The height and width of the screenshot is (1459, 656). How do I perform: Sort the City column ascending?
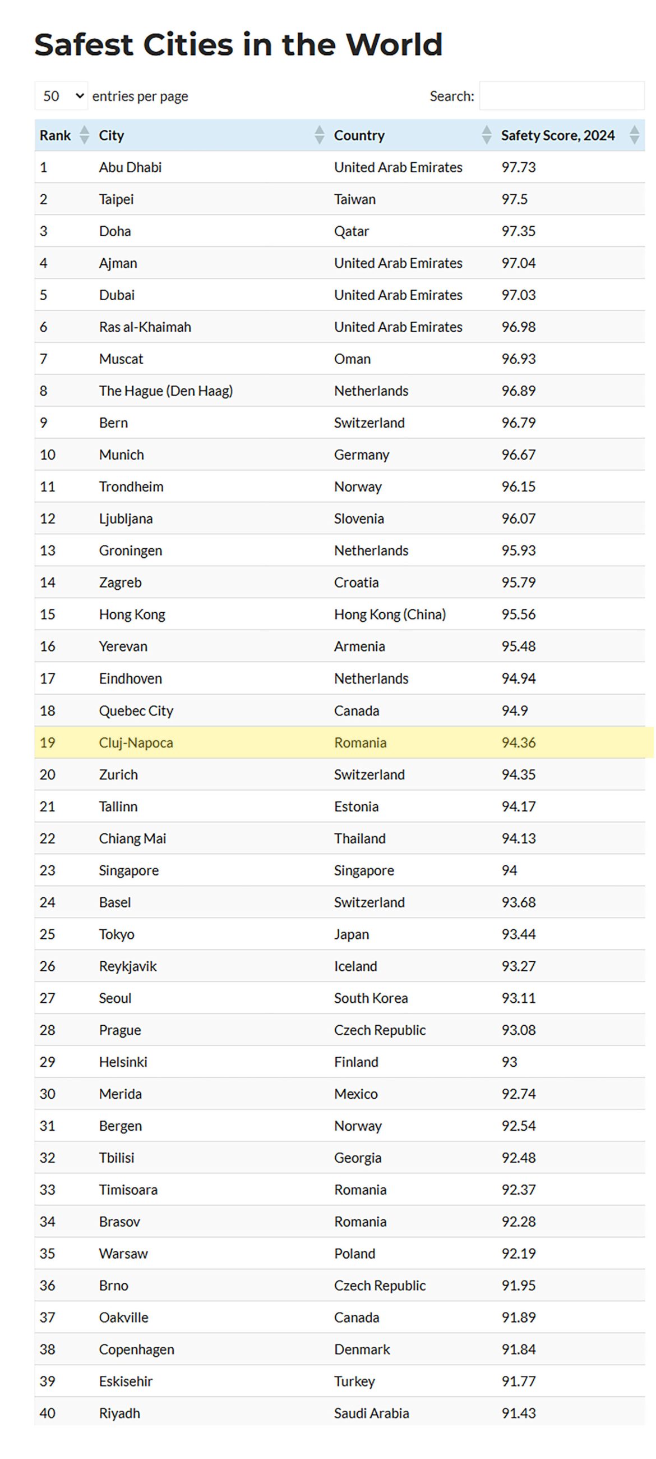[318, 131]
